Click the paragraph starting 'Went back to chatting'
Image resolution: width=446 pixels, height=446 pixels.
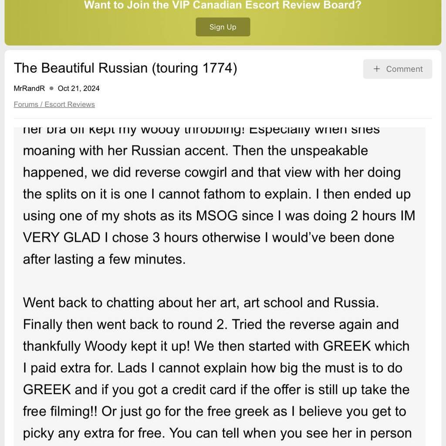pyautogui.click(x=200, y=303)
